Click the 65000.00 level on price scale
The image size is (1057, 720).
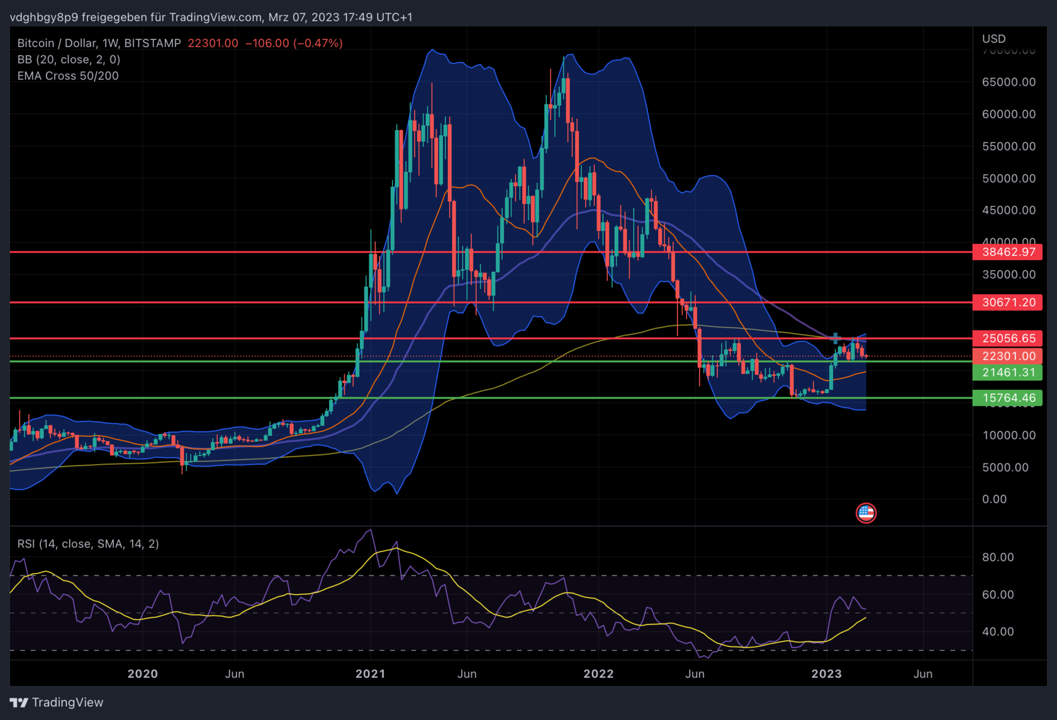[1009, 82]
